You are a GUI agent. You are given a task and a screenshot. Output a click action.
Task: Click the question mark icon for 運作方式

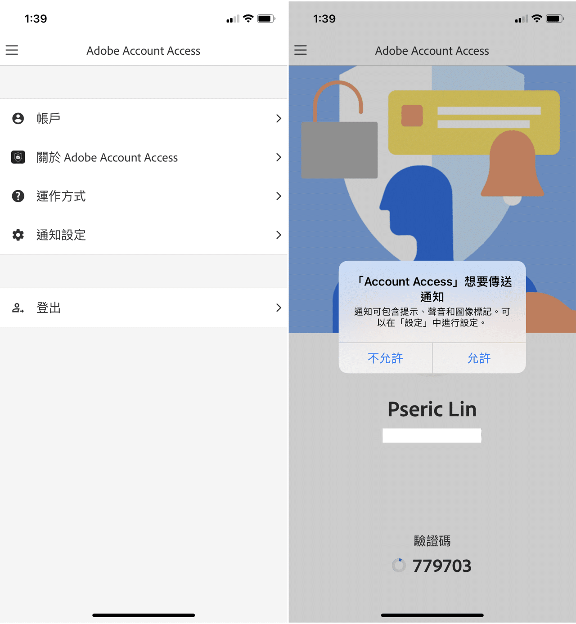[x=18, y=196]
